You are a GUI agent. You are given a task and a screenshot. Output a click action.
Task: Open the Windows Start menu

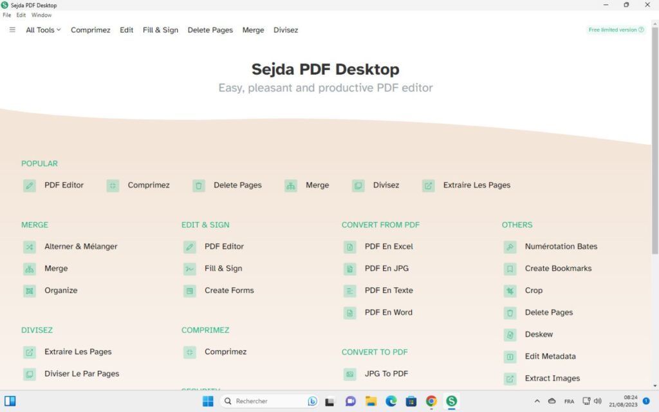click(208, 401)
